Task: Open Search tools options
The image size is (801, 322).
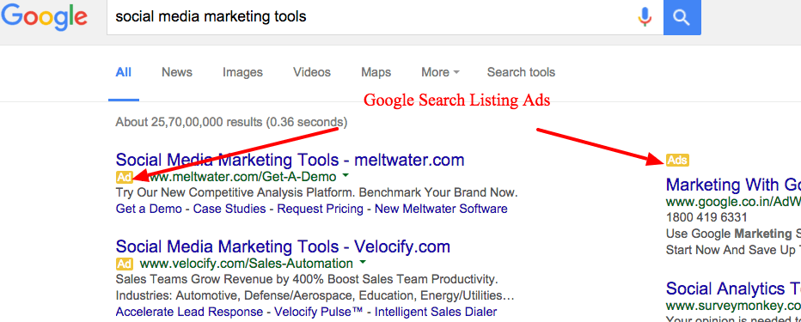Action: click(x=521, y=72)
